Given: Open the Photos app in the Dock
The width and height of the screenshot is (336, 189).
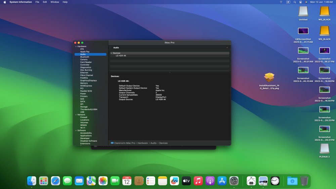Looking at the screenshot, I should tap(103, 181).
